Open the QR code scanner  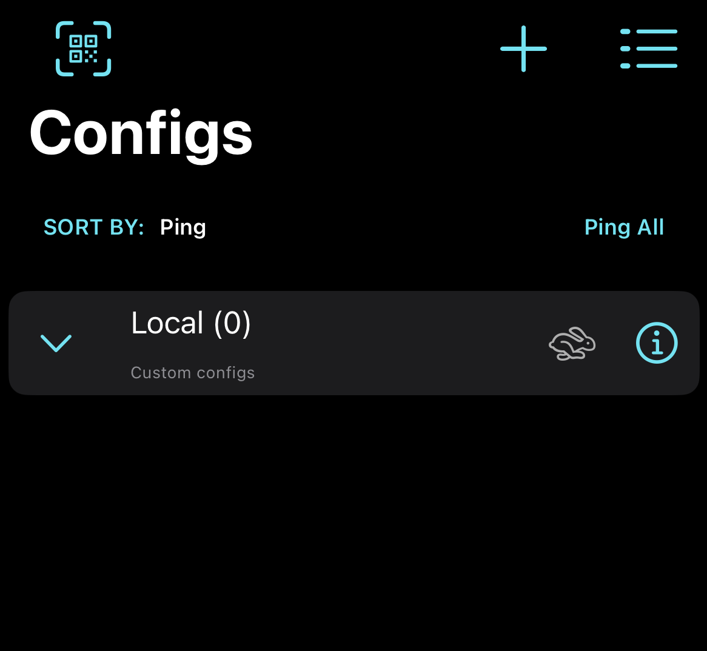(84, 48)
